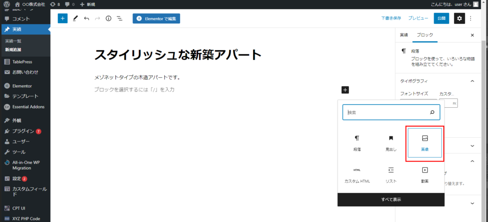Click the blue block inserter plus button

coord(62,19)
